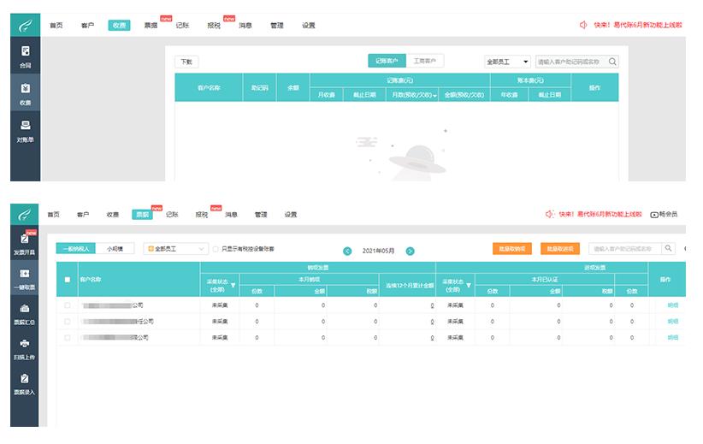This screenshot has width=703, height=444.
Task: Open 全部员工 dropdown in upper panel
Action: (x=507, y=62)
